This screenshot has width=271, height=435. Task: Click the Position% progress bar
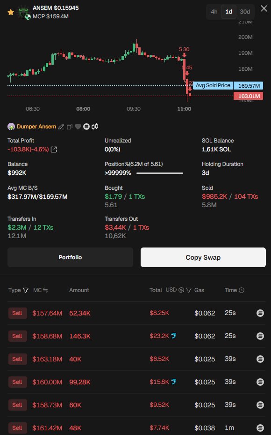click(x=160, y=173)
